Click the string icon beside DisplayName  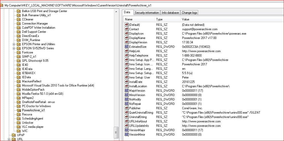coord(127,38)
